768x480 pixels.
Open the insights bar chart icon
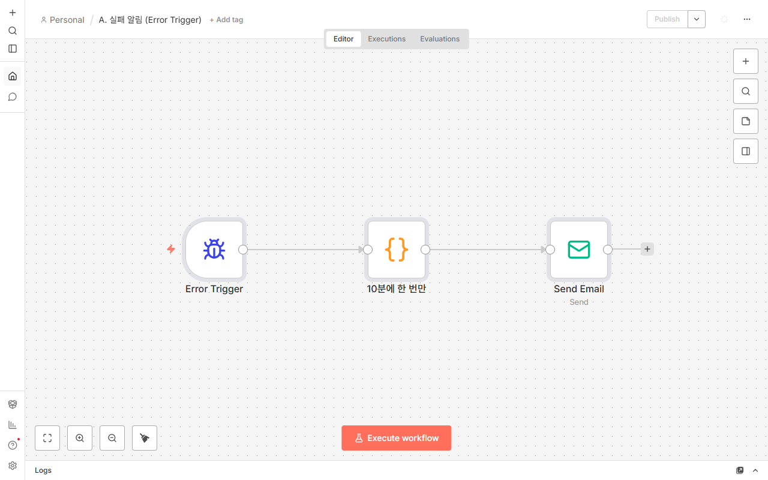tap(13, 425)
